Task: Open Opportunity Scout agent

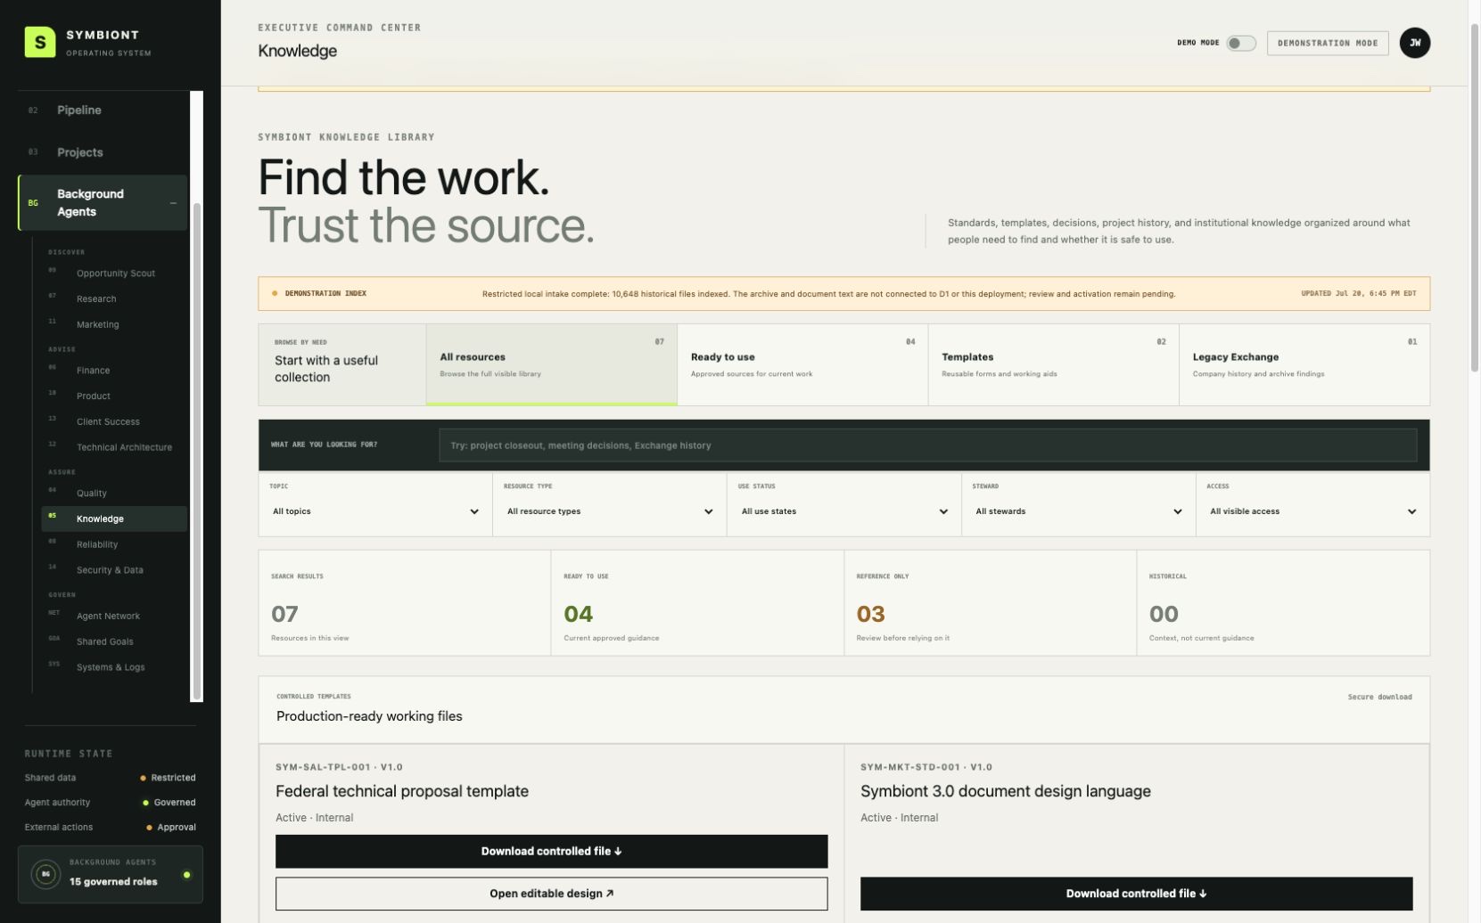Action: (114, 274)
